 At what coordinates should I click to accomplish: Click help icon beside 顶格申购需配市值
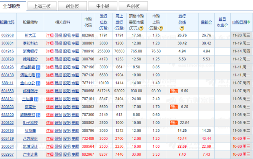[141, 29]
